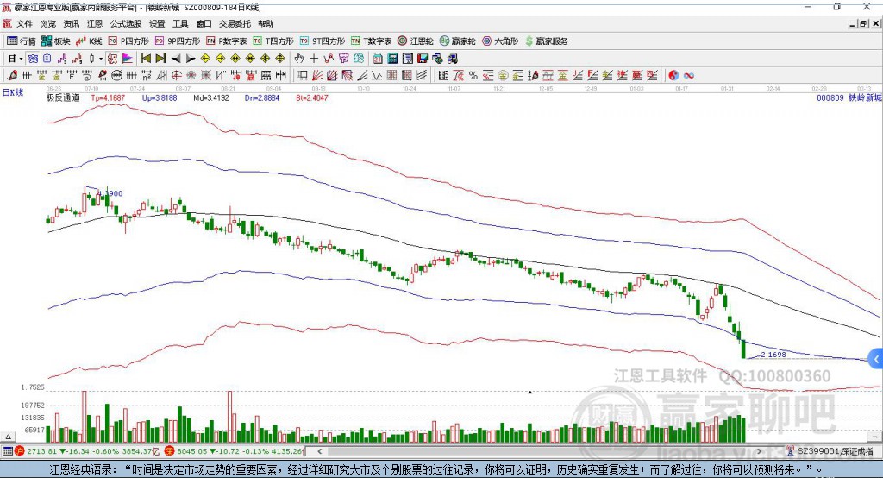Open the calculator icon
This screenshot has width=883, height=478.
[392, 59]
